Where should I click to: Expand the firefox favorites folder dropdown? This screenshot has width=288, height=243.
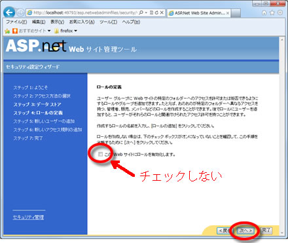pos(75,31)
